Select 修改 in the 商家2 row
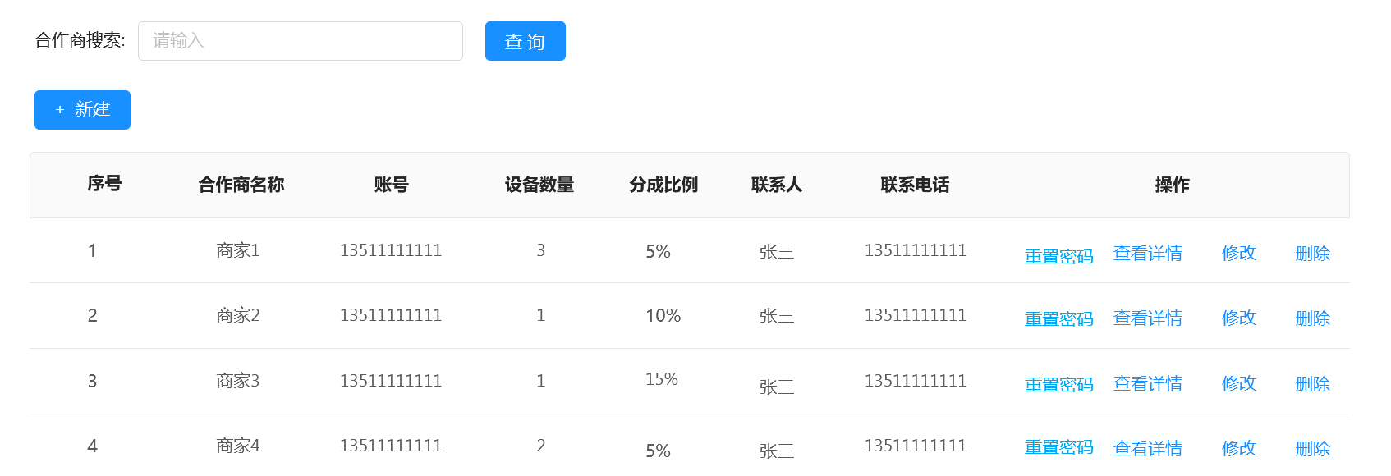Image resolution: width=1391 pixels, height=476 pixels. [x=1238, y=318]
